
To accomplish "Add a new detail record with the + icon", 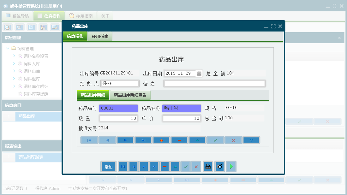I will [161, 140].
